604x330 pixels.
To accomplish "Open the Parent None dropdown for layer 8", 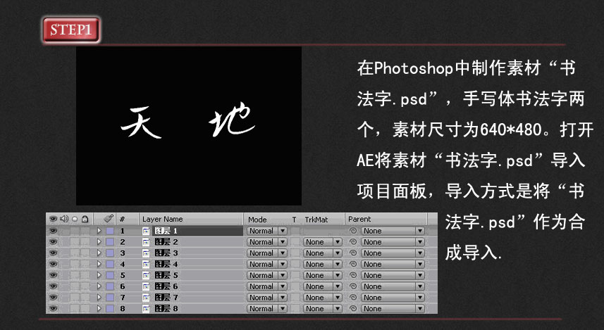I will coord(393,308).
